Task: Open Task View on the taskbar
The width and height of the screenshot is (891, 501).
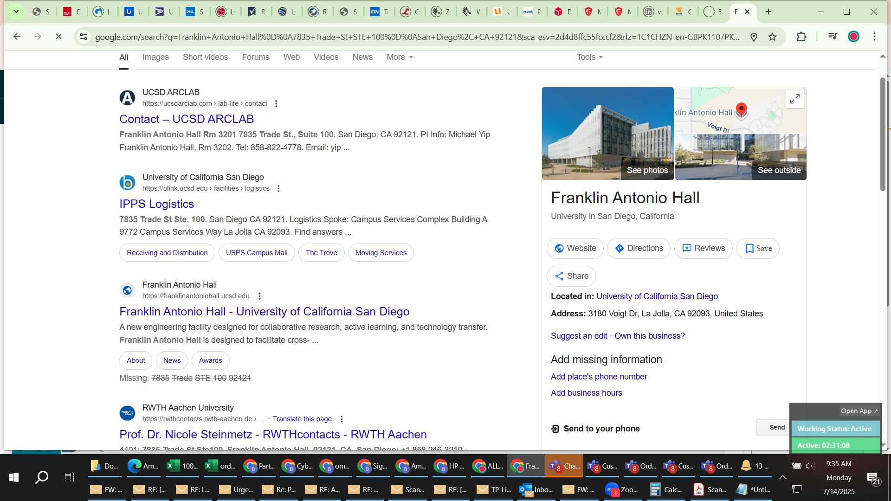Action: (x=69, y=477)
